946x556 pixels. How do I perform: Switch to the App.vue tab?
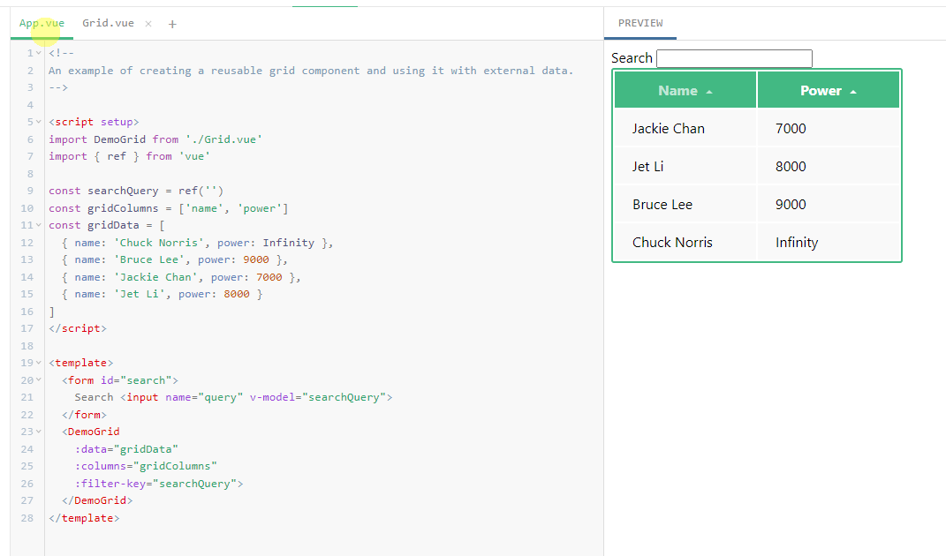point(42,23)
